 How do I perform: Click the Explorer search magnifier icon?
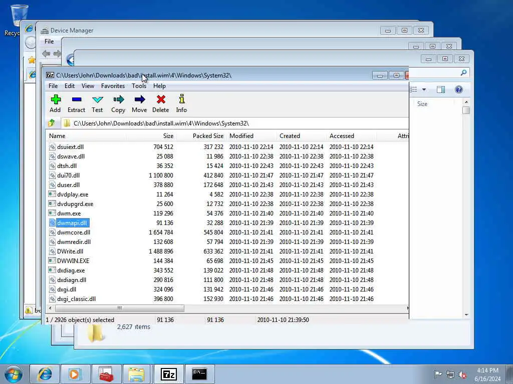(463, 72)
